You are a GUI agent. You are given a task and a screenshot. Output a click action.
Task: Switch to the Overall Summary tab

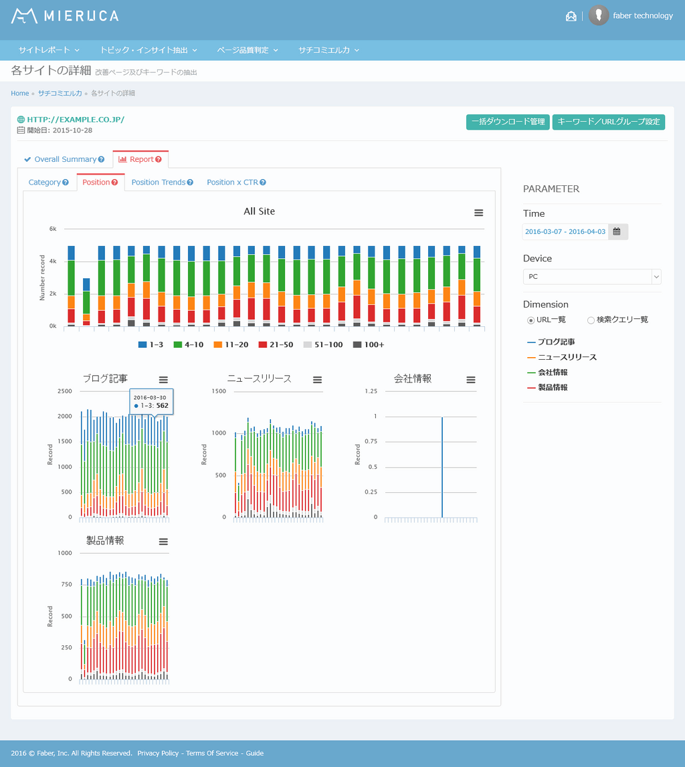pos(64,160)
